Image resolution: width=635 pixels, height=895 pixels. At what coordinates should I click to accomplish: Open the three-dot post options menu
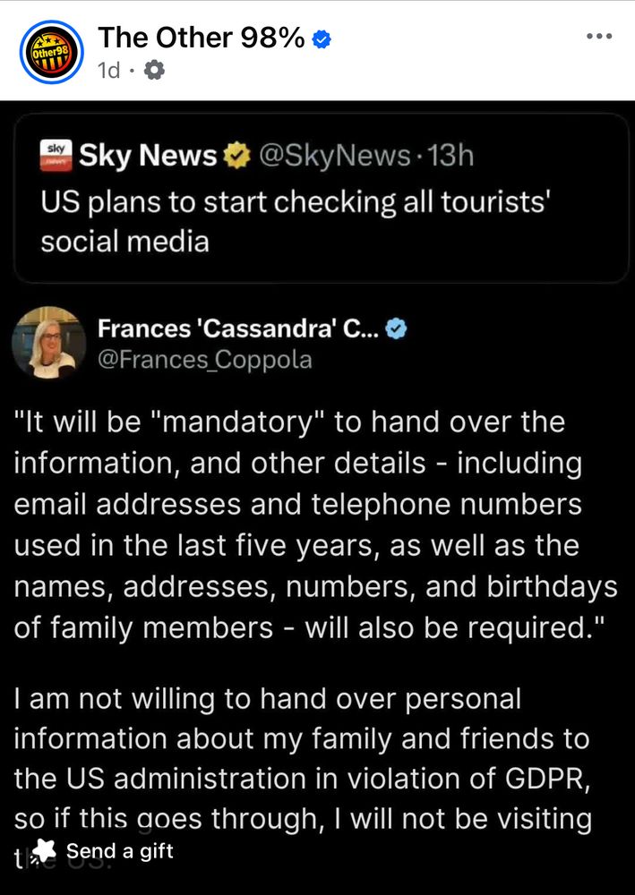[x=599, y=36]
